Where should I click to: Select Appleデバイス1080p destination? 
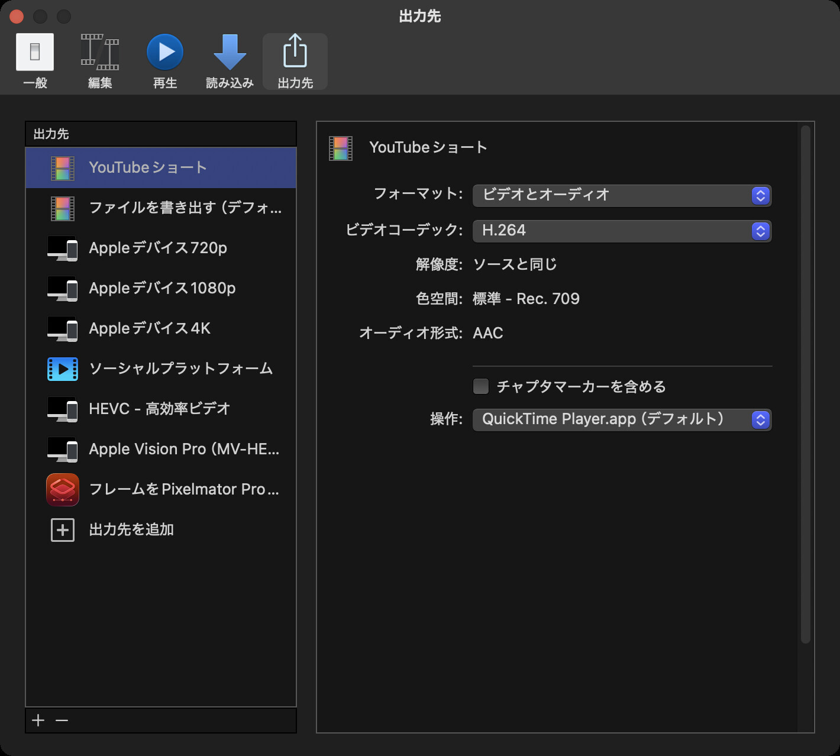(161, 289)
